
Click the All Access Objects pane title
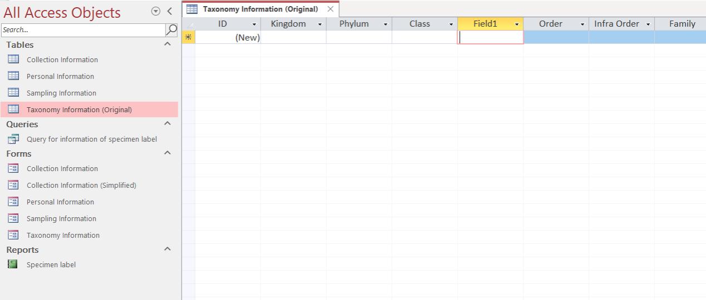coord(62,12)
